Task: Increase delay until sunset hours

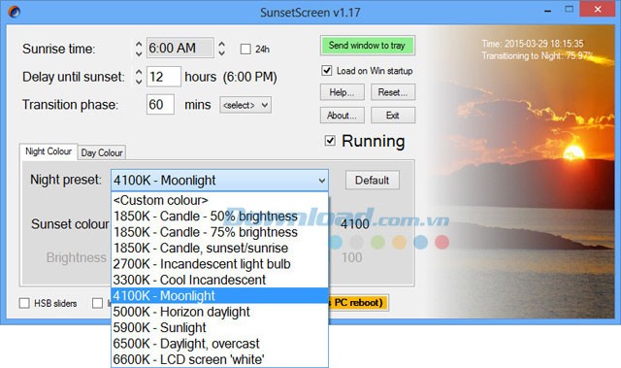Action: 139,72
